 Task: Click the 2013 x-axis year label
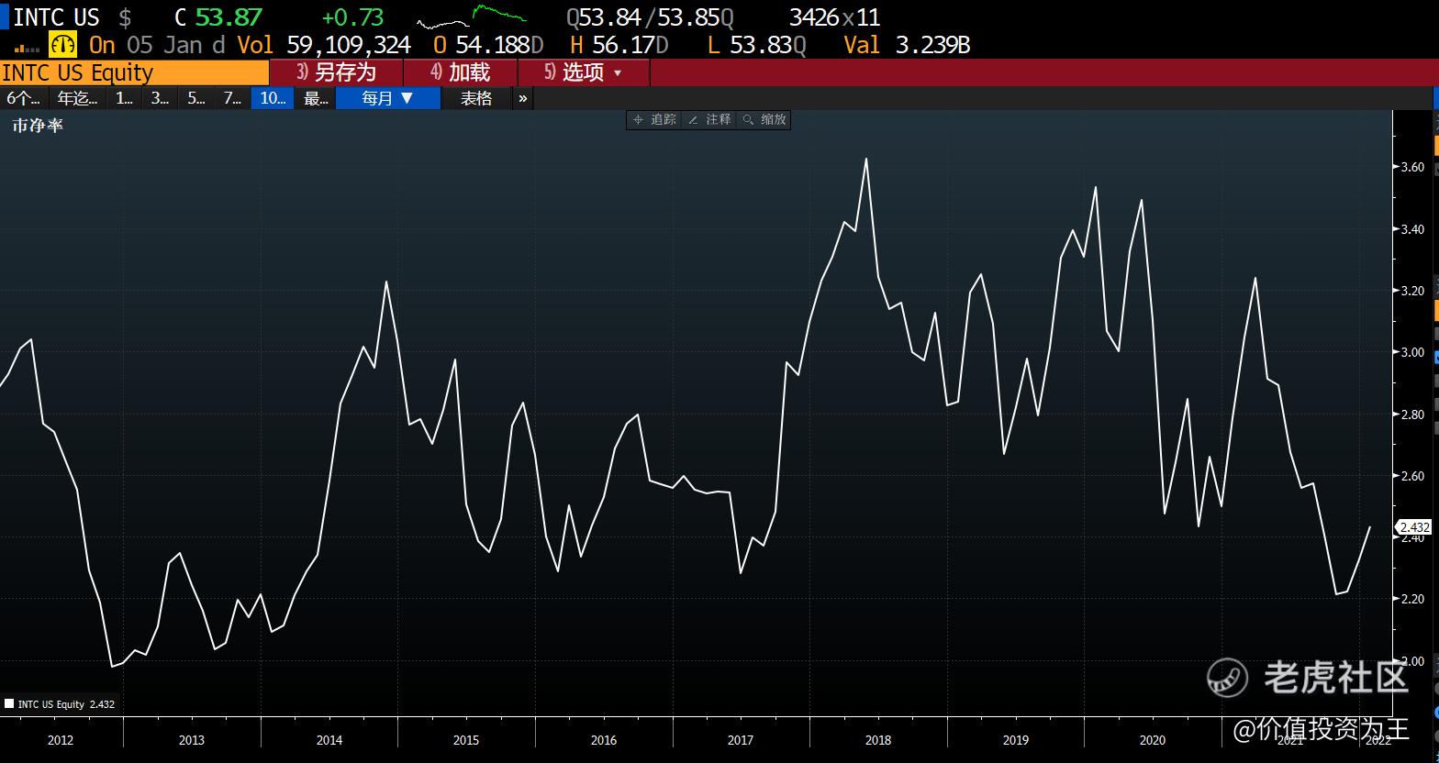192,740
